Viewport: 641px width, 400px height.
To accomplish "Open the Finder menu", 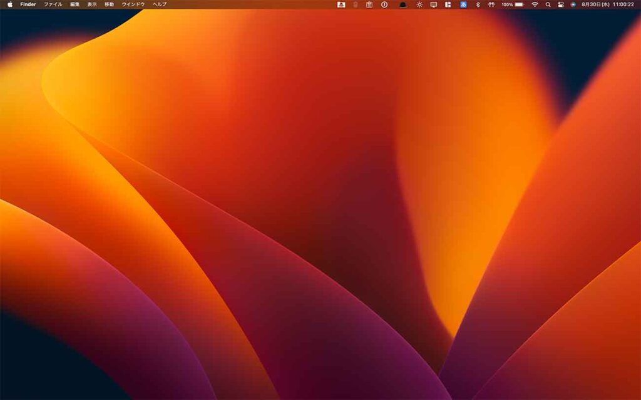I will (x=28, y=6).
